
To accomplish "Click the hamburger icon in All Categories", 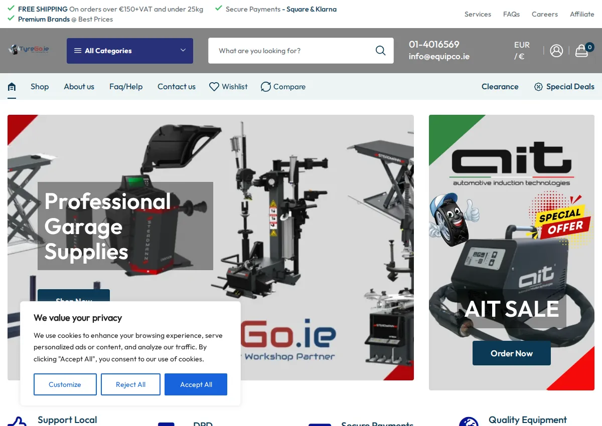I will [x=78, y=51].
